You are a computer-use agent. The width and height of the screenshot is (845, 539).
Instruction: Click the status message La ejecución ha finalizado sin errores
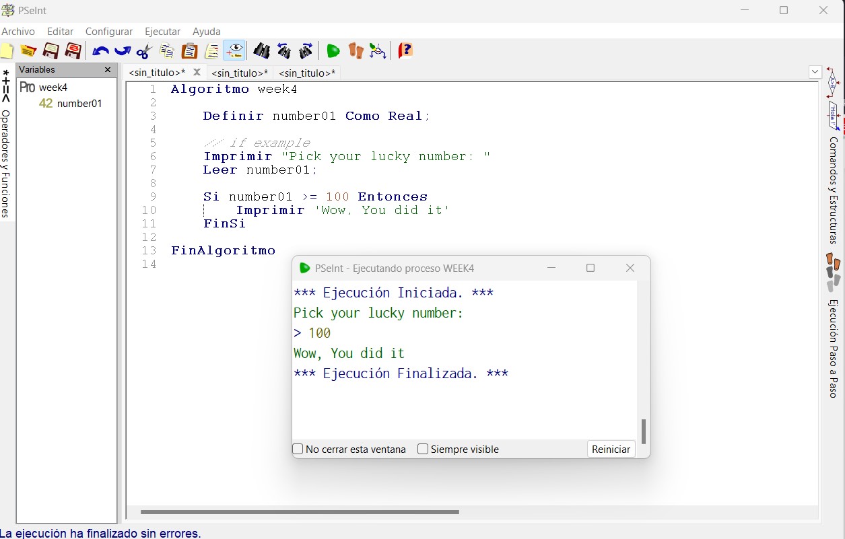click(x=100, y=533)
